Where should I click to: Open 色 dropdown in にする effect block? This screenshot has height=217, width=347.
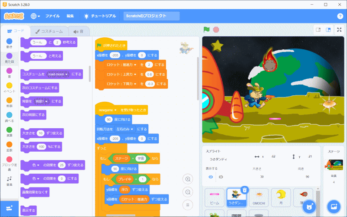(36, 178)
